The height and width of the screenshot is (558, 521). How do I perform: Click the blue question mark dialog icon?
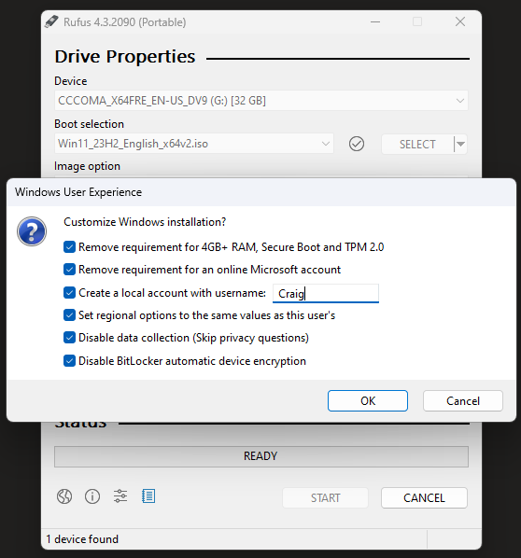pyautogui.click(x=32, y=231)
